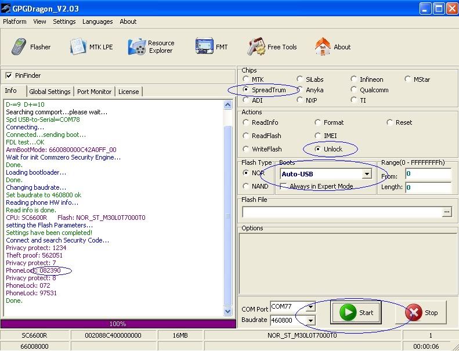The width and height of the screenshot is (459, 351).
Task: Choose the Anyka chip
Action: [300, 89]
